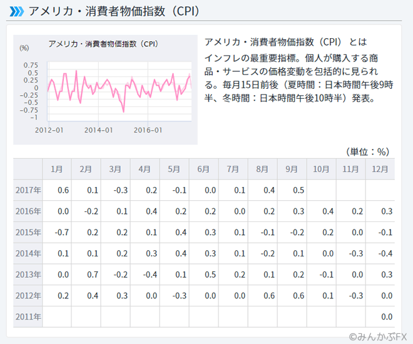Click the 2013年 4月 value -0.4
Viewport: 413px width, 344px height.
150,275
